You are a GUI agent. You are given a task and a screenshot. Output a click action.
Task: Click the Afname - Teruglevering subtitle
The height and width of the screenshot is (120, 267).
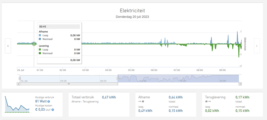85,102
